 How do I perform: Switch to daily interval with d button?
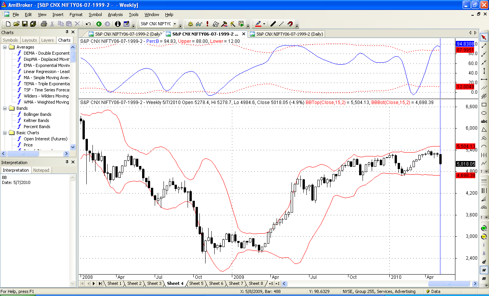pyautogui.click(x=484, y=262)
